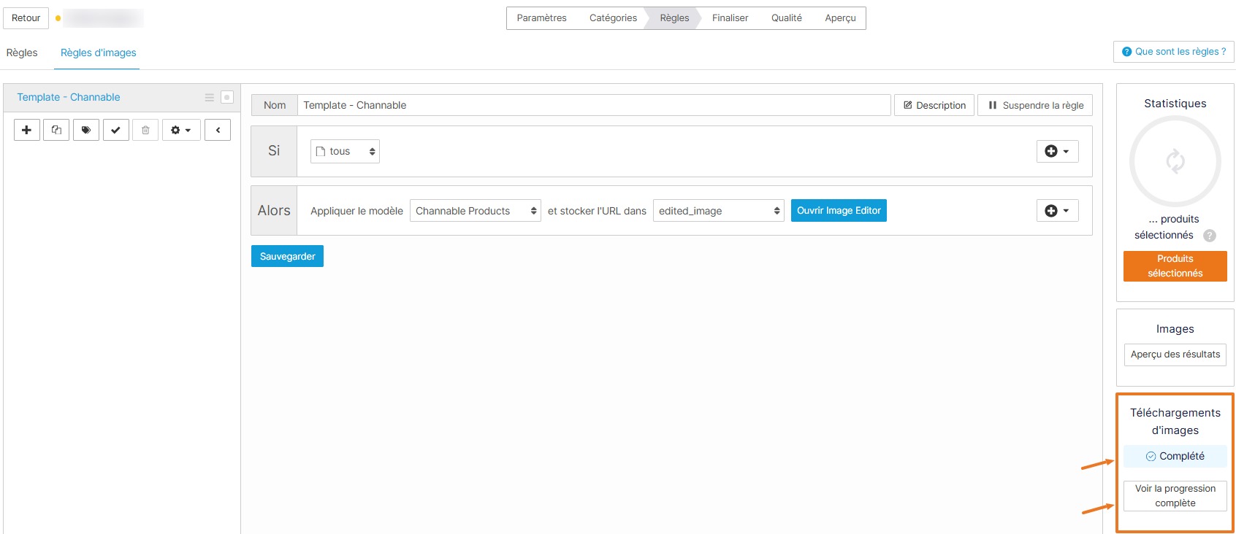Screen dimensions: 1236x534
Task: Click the 'Appliquer le modèle' text
Action: 356,211
